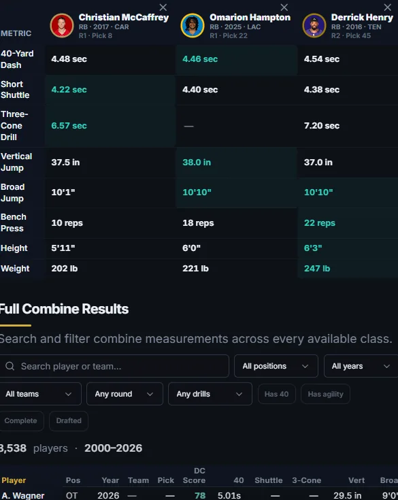Click the search magnifier icon
This screenshot has width=398, height=500.
coord(10,366)
